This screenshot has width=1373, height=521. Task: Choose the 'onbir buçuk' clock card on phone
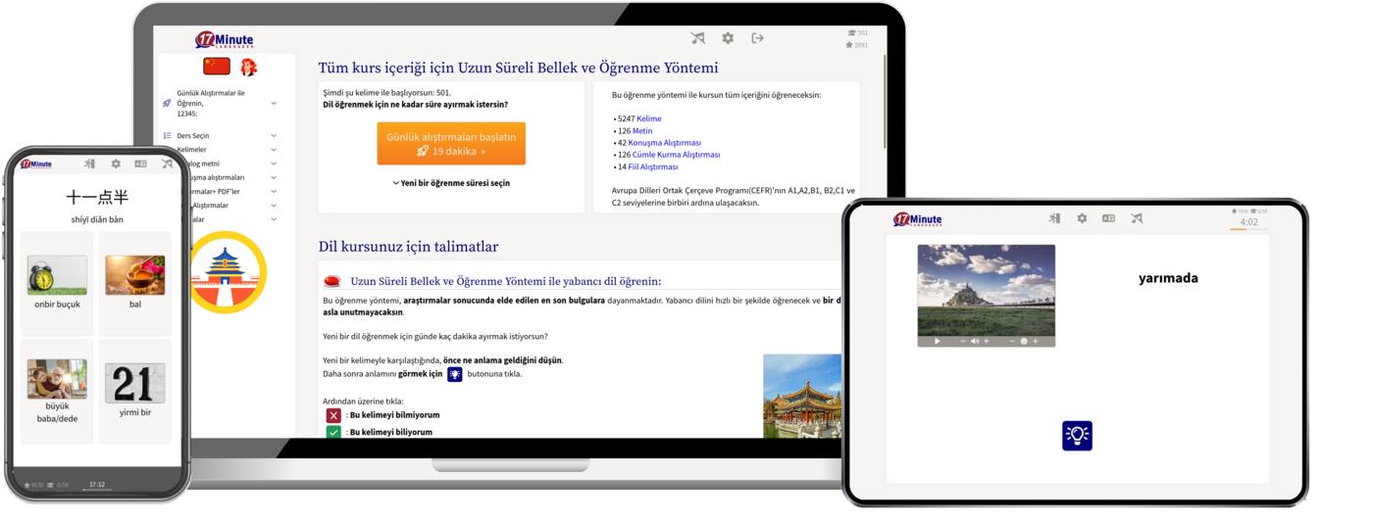(57, 284)
